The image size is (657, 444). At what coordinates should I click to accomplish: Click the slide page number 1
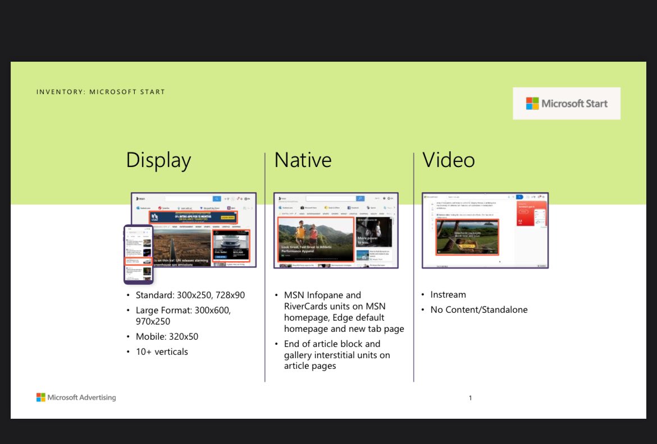[470, 398]
